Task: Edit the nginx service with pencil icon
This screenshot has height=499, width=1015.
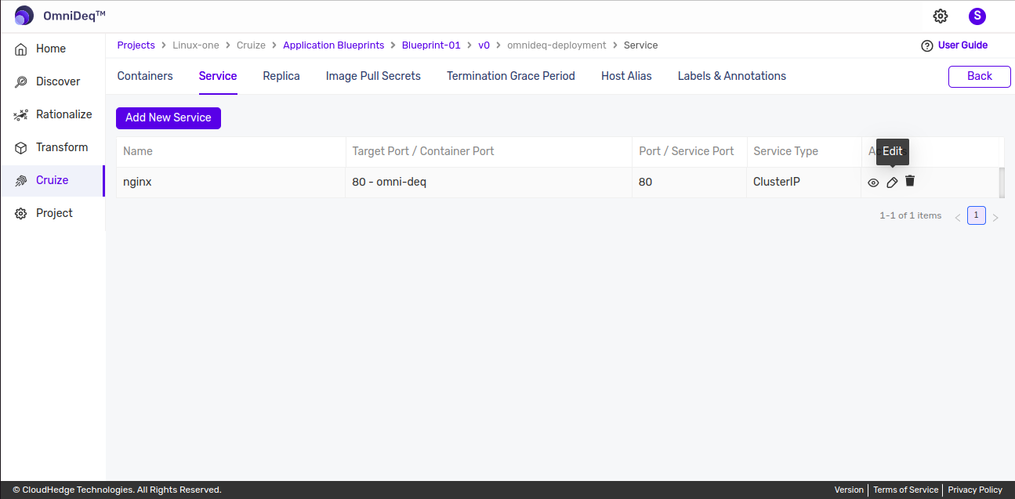Action: click(x=892, y=183)
